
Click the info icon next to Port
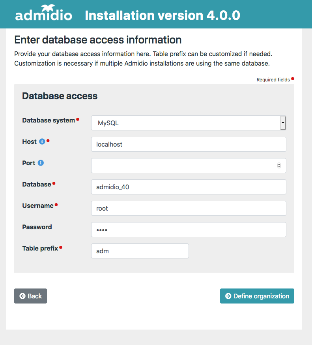click(41, 163)
